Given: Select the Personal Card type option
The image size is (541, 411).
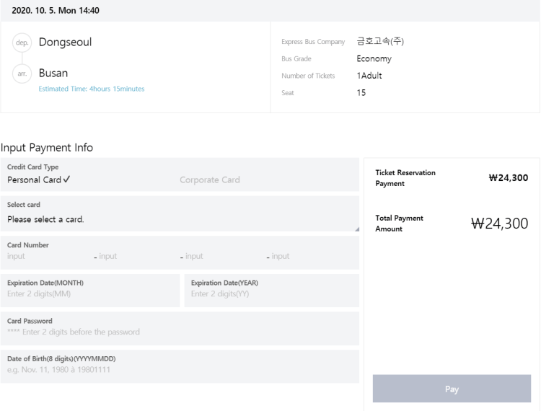Looking at the screenshot, I should (x=39, y=180).
